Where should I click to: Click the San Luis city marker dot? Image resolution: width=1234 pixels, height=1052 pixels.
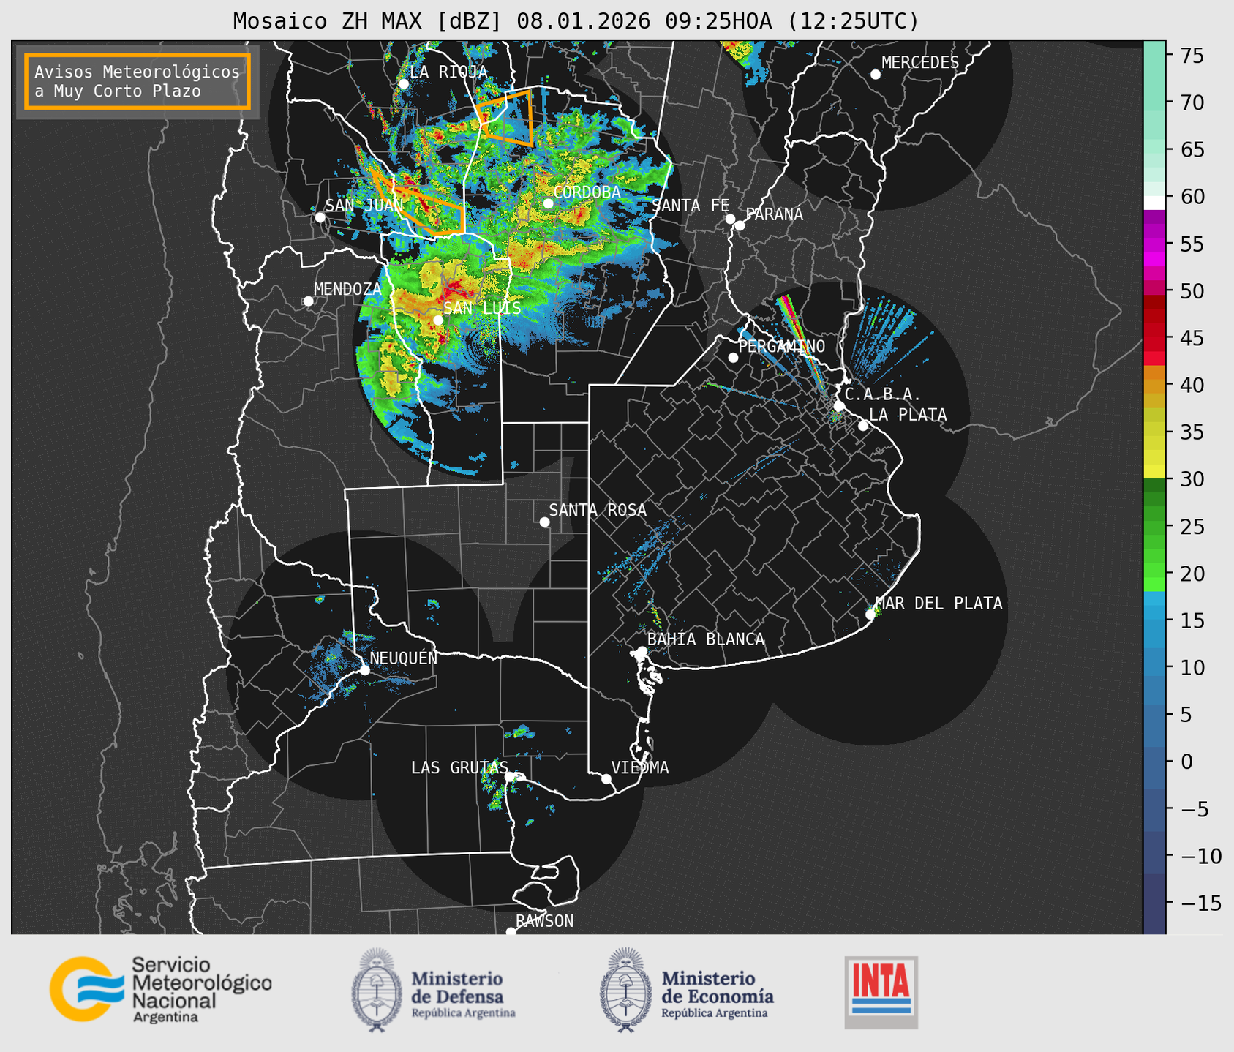tap(438, 320)
